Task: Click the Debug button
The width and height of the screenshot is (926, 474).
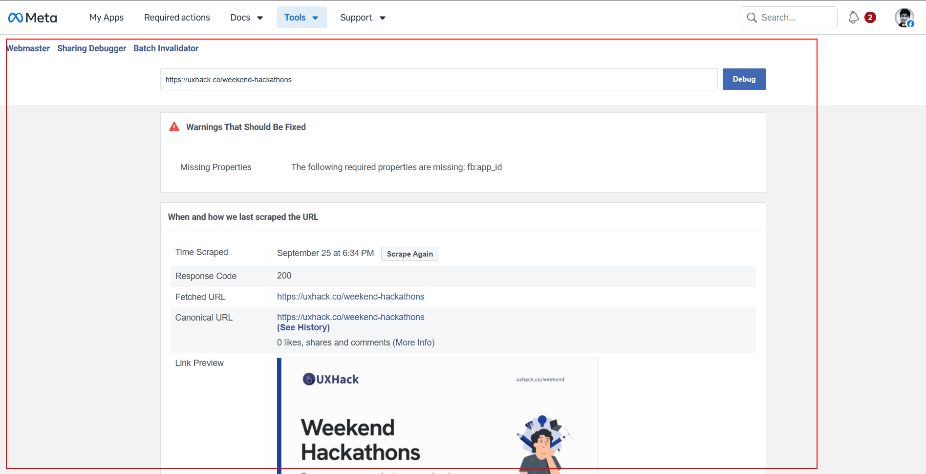Action: [744, 79]
